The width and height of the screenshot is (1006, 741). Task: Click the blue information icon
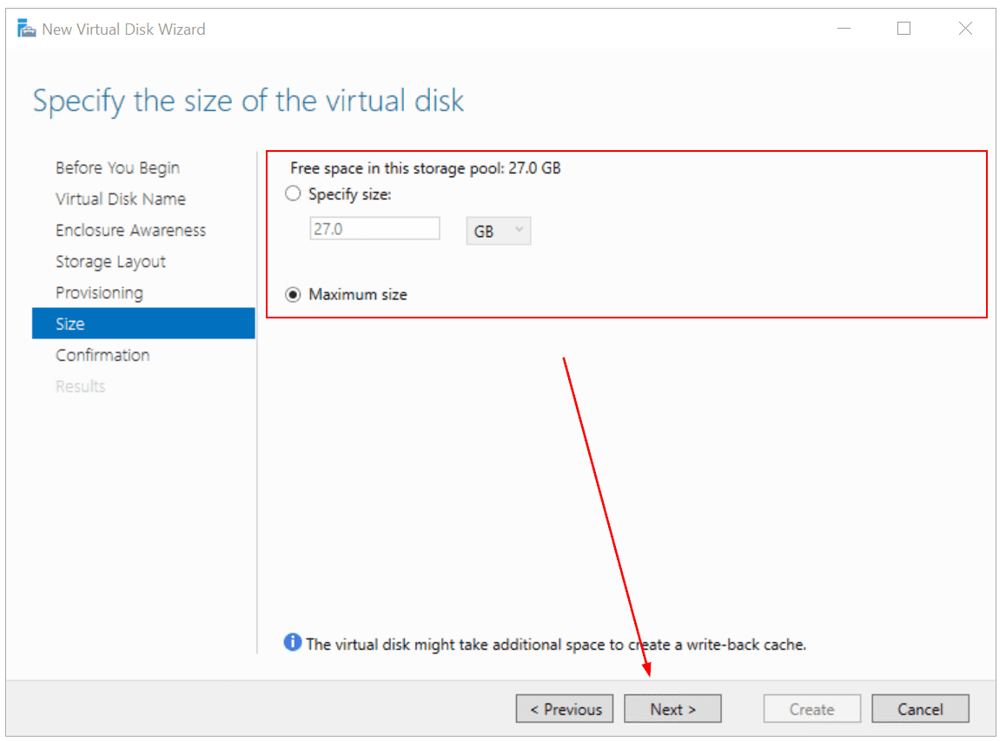pos(293,643)
